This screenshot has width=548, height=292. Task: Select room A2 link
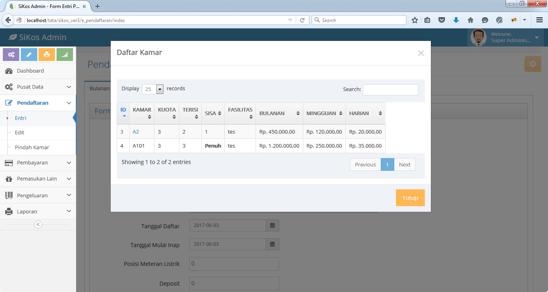pyautogui.click(x=136, y=132)
